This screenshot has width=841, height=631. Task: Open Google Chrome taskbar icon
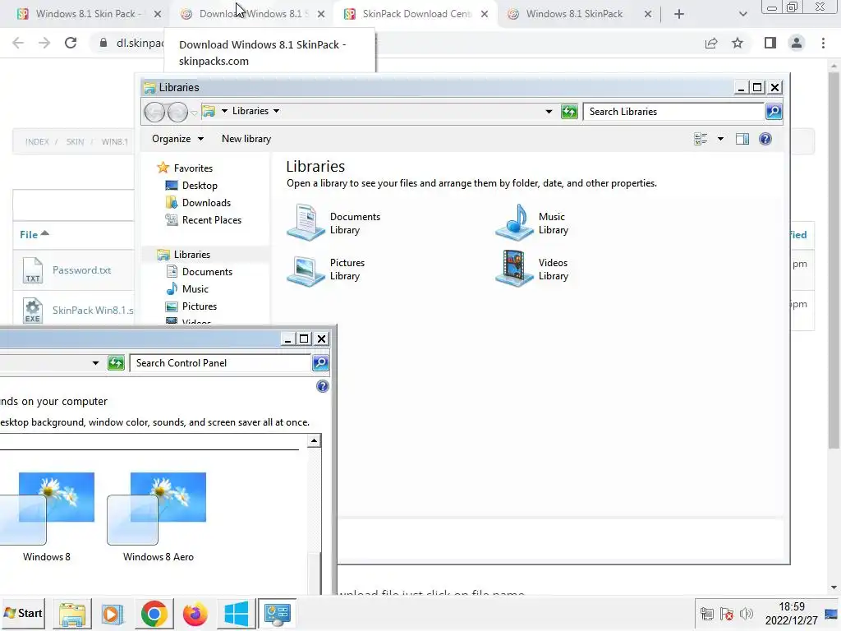[x=154, y=614]
